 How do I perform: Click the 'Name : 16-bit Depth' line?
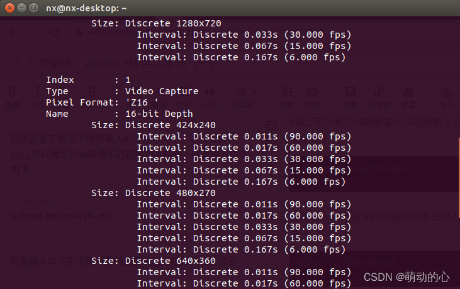coord(120,114)
